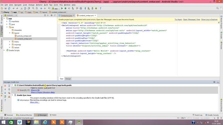Open the Gradle Console
The width and height of the screenshot is (223, 125).
(212, 115)
